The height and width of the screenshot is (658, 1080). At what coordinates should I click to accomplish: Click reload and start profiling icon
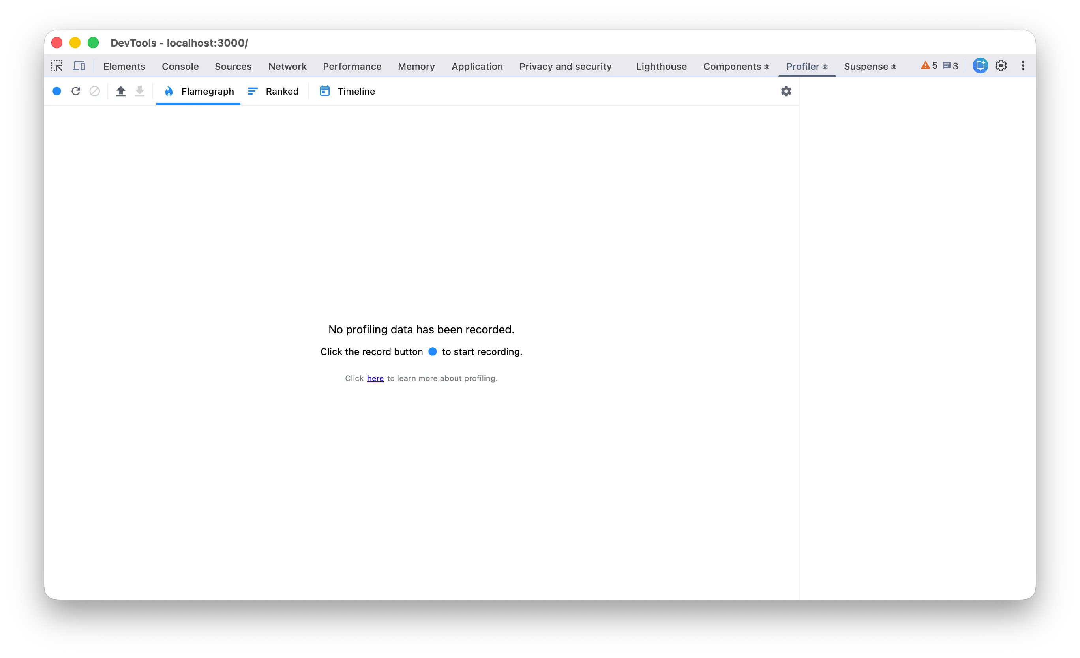pos(76,91)
